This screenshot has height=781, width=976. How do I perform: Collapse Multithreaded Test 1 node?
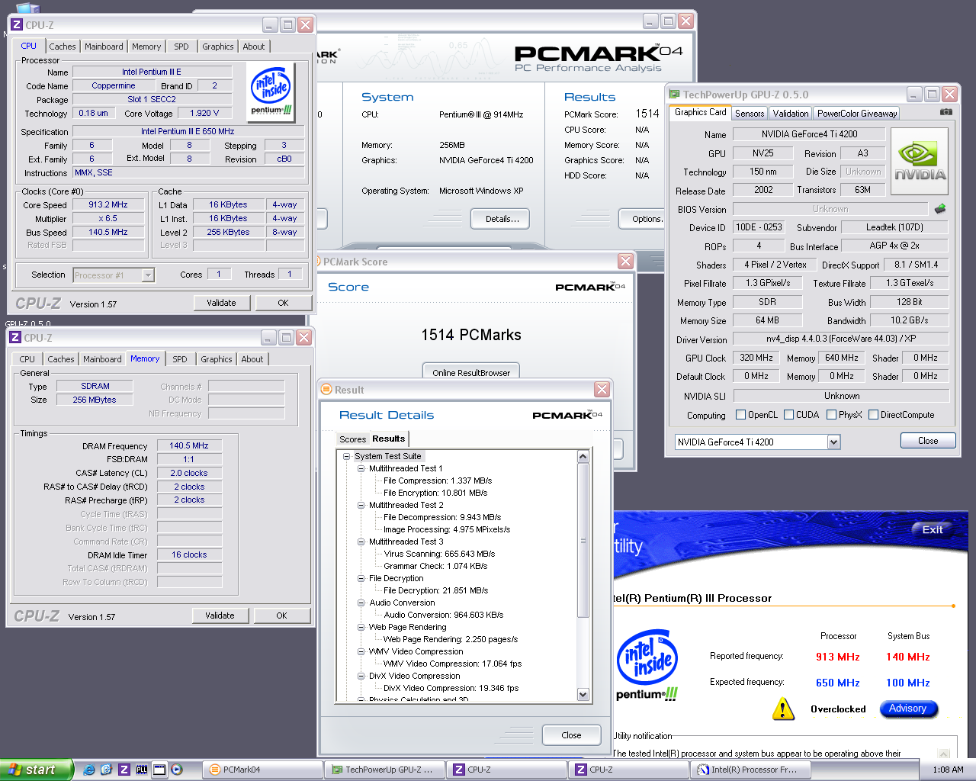coord(361,468)
